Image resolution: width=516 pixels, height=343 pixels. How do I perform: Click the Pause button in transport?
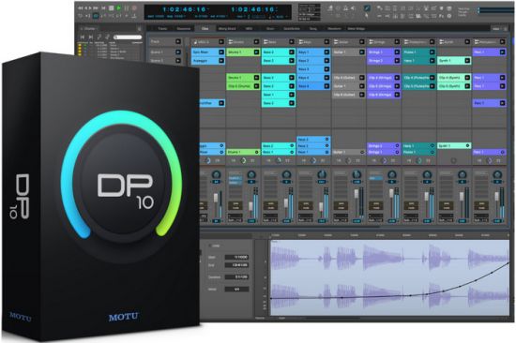point(127,7)
